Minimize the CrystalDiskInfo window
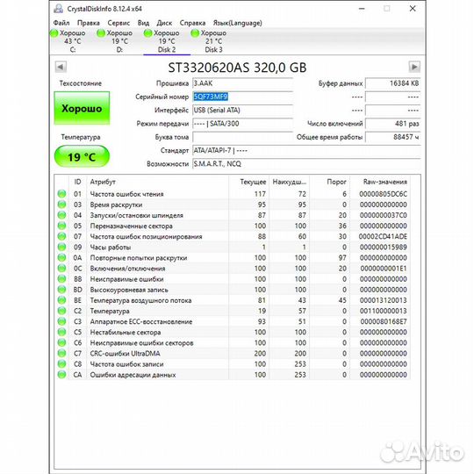Image resolution: width=474 pixels, height=474 pixels. point(362,9)
